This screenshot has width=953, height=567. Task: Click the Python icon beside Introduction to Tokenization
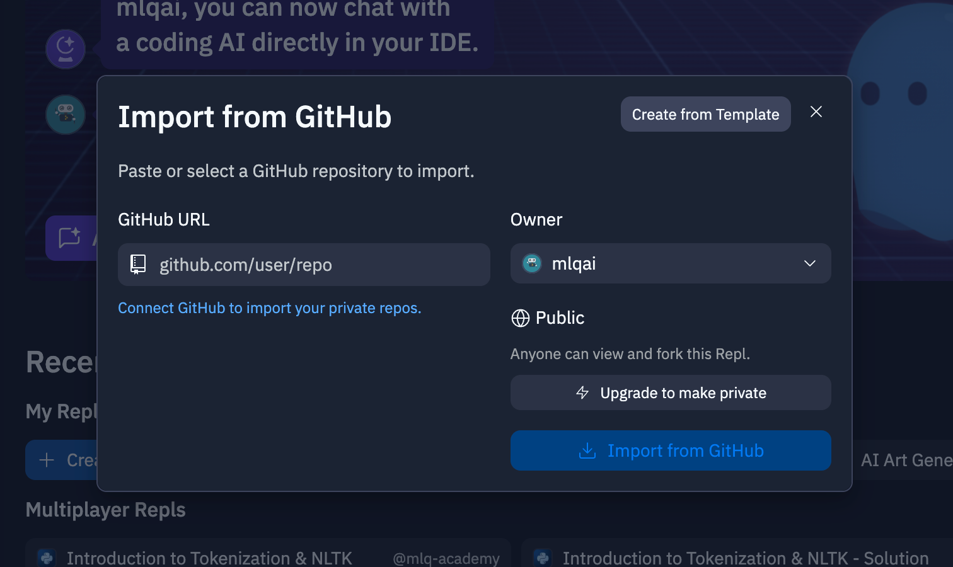tap(47, 558)
